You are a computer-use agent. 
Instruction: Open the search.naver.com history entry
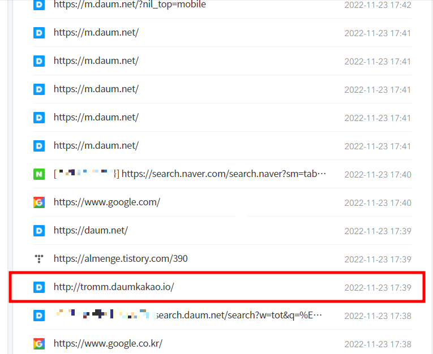(x=190, y=174)
